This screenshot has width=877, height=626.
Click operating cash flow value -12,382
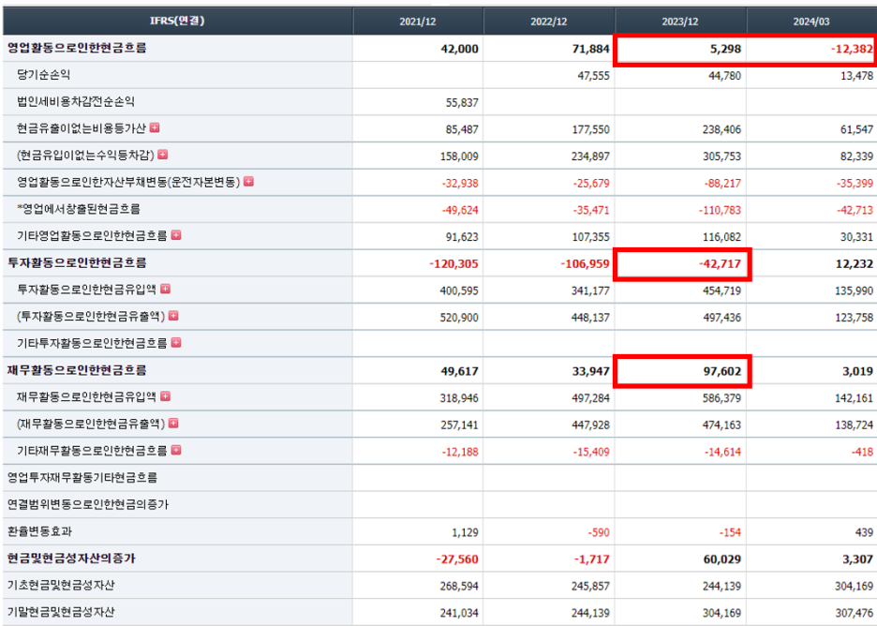tap(852, 49)
